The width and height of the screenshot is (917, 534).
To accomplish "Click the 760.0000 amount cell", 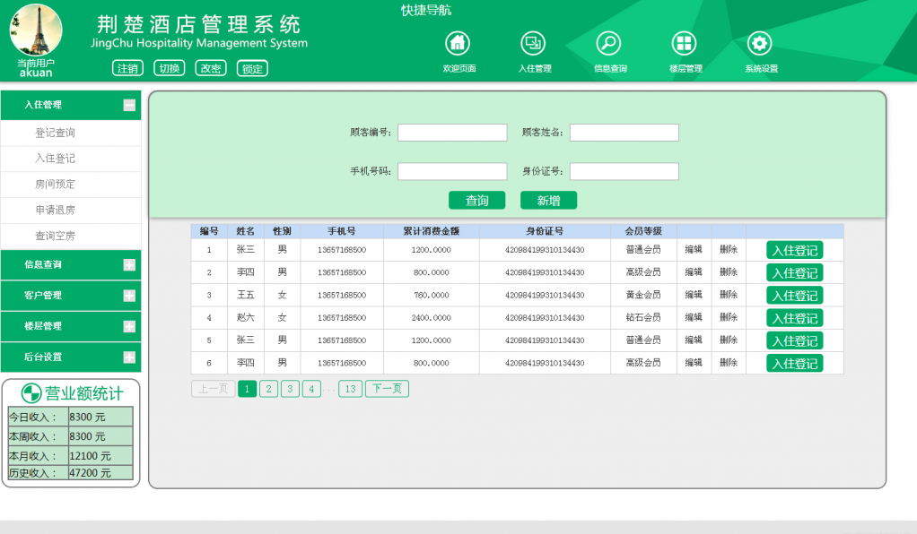I will (x=432, y=295).
